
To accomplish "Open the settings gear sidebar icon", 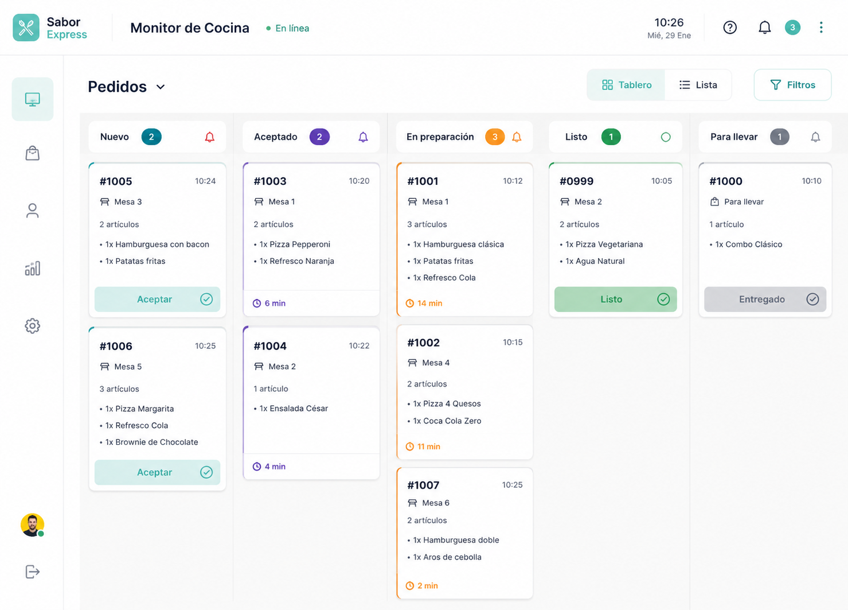I will 33,326.
